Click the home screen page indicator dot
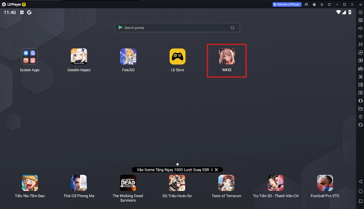The image size is (364, 209). [178, 164]
